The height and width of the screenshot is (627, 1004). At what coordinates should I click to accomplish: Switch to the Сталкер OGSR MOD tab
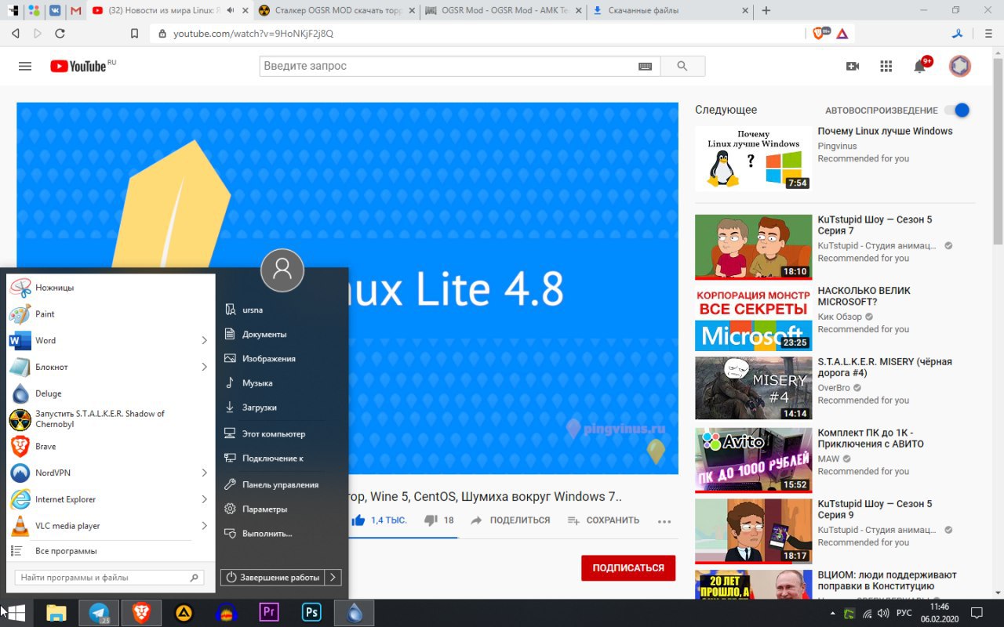pyautogui.click(x=337, y=11)
